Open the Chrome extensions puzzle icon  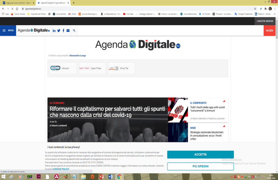(x=266, y=9)
